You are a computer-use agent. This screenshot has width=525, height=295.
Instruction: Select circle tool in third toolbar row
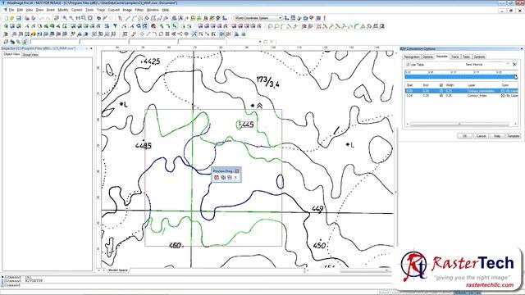click(161, 34)
